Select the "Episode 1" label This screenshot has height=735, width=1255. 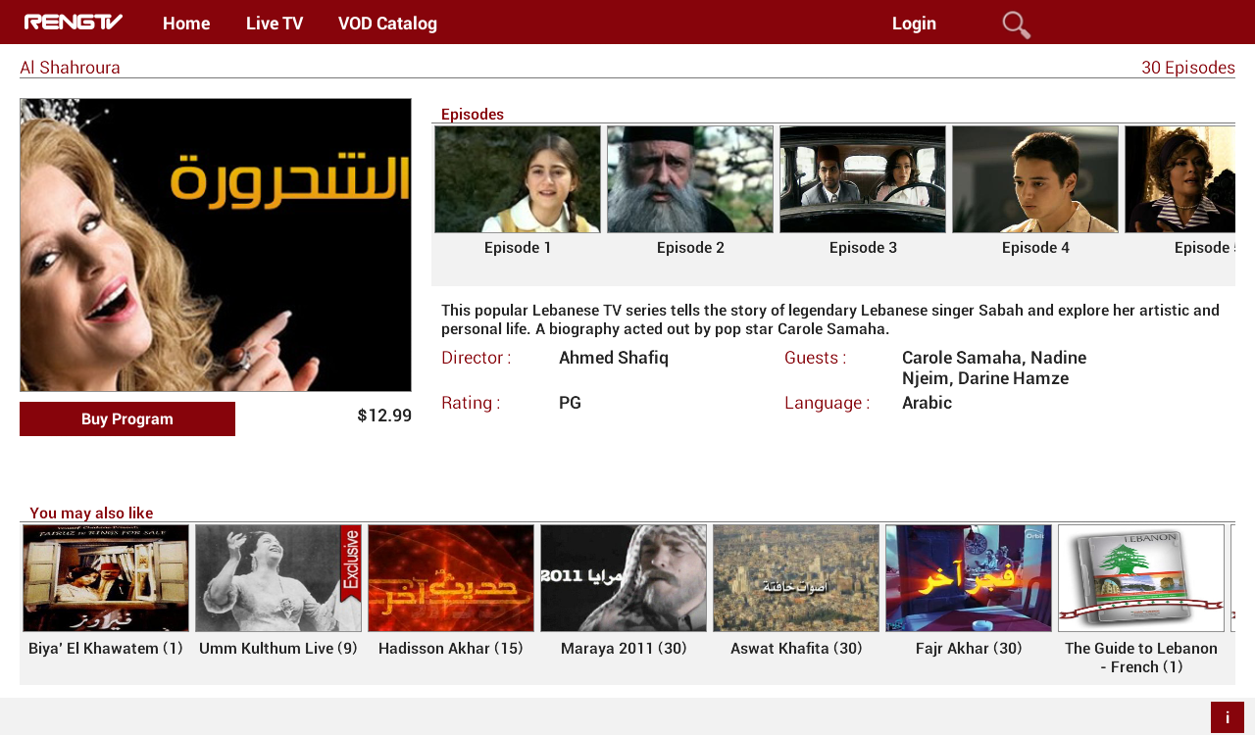click(518, 247)
